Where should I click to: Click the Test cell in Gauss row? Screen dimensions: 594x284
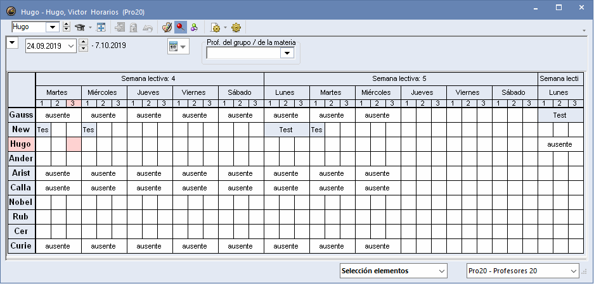(x=560, y=115)
